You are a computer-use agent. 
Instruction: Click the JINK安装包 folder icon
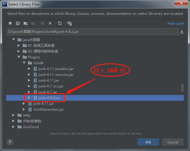click(x=20, y=121)
